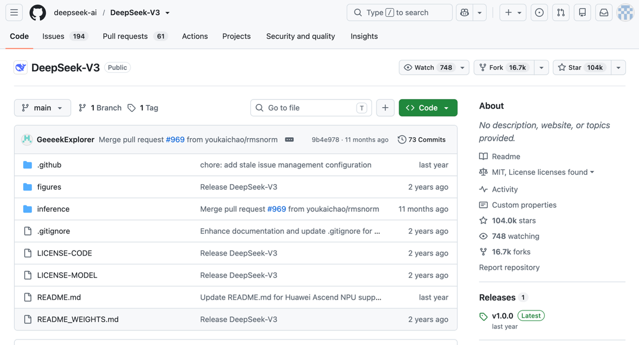This screenshot has width=639, height=345.
Task: Open the hamburger navigation menu
Action: [14, 13]
